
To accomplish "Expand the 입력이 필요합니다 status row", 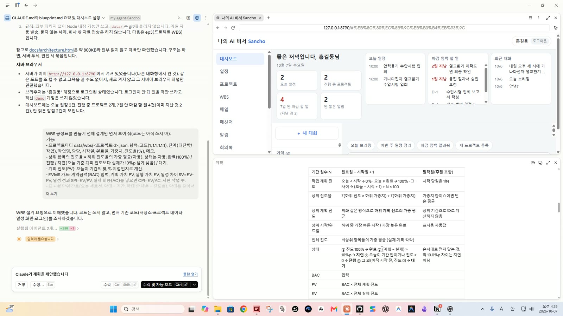I will [x=38, y=239].
